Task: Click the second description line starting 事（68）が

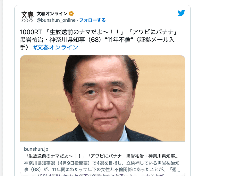Action: [x=102, y=169]
